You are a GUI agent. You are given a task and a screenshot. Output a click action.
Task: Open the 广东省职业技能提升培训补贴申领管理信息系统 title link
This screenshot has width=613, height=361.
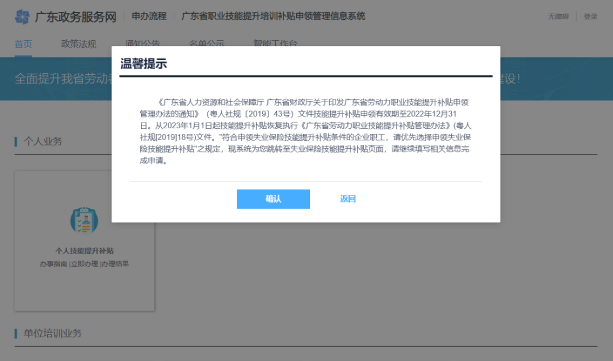pos(272,16)
